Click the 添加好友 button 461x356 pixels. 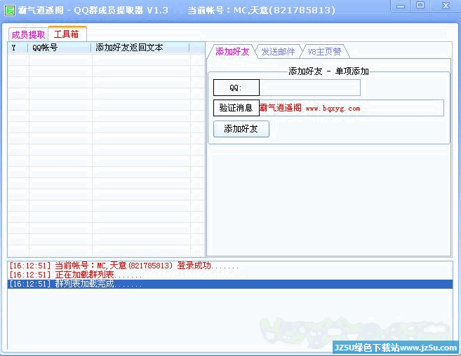tap(241, 129)
